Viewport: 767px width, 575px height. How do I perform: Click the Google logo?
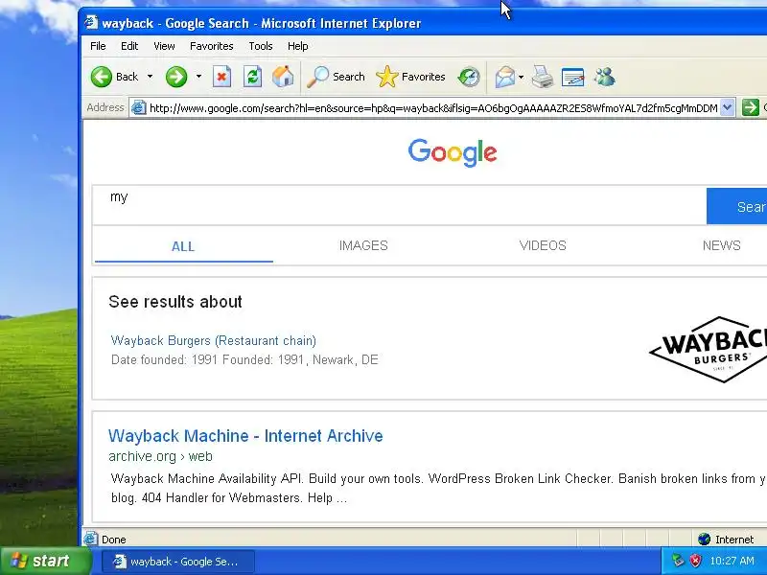(x=453, y=152)
